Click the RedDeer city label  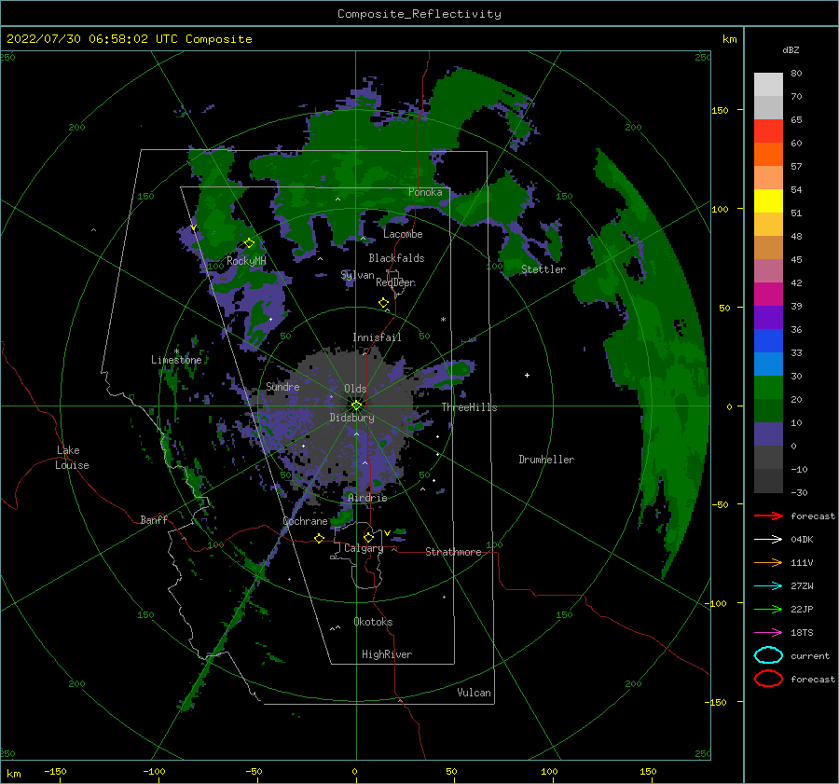395,282
